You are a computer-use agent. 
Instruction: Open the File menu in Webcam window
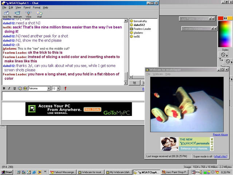(148, 74)
